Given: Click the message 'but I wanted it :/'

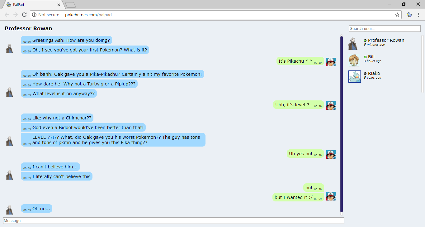Looking at the screenshot, I should point(298,197).
